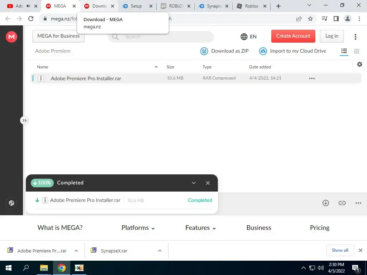The width and height of the screenshot is (367, 275).
Task: Toggle the Name sort arrow
Action: pyautogui.click(x=156, y=67)
